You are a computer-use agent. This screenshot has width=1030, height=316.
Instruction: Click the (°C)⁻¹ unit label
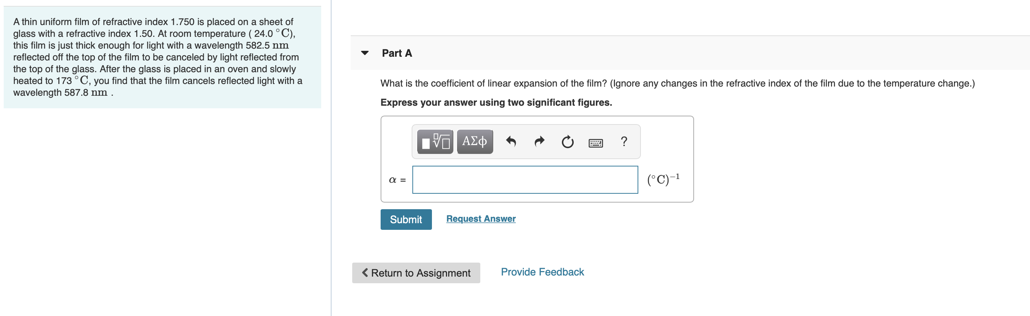[x=663, y=179]
